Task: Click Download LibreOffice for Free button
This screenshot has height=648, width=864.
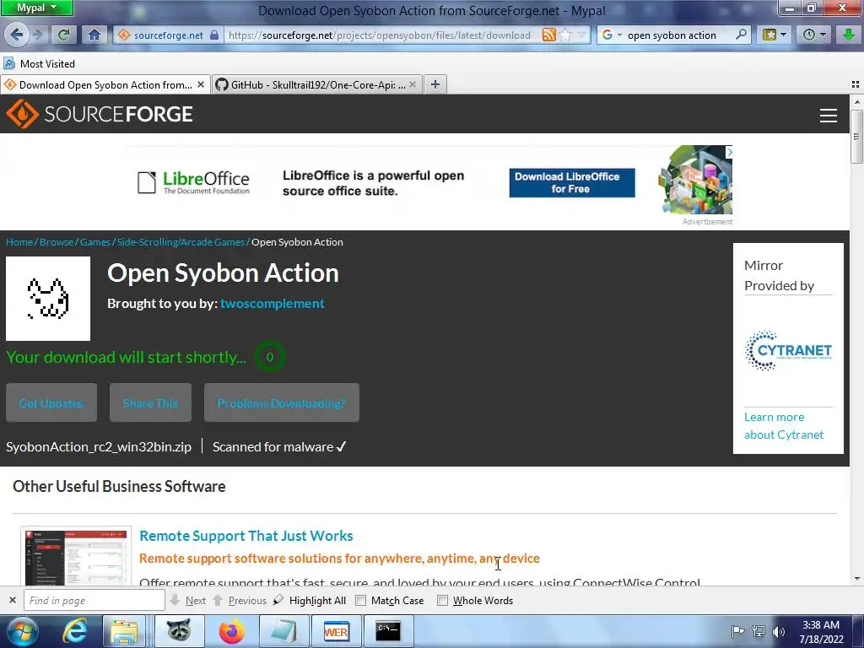Action: point(571,183)
